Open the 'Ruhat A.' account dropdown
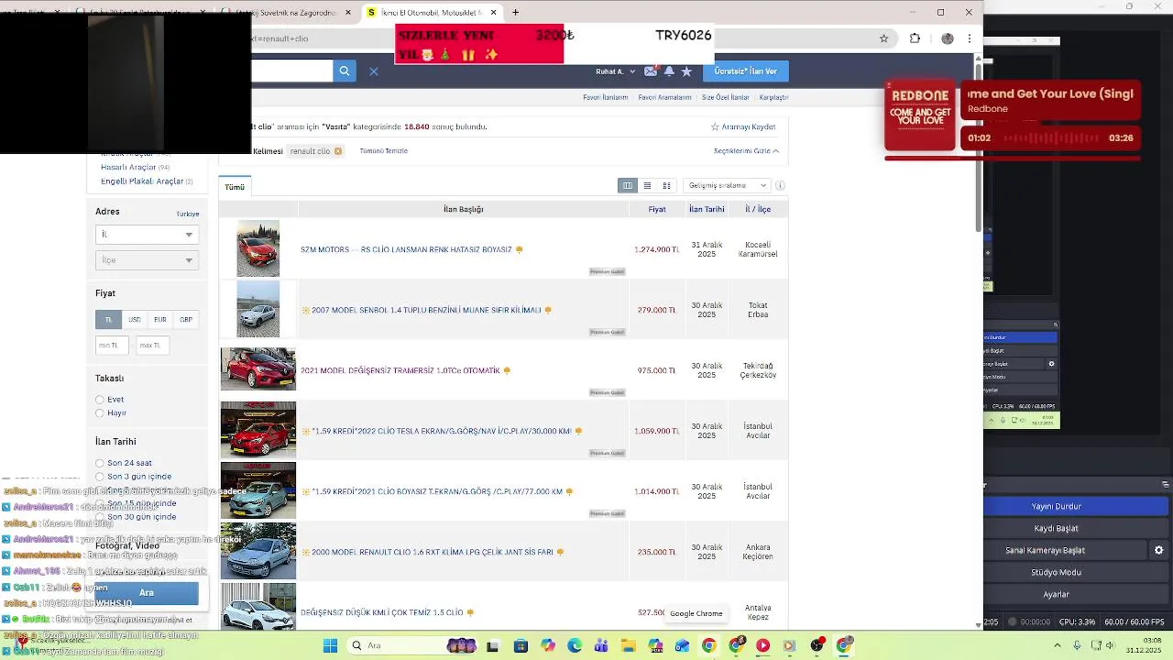Viewport: 1173px width, 660px height. (x=615, y=71)
